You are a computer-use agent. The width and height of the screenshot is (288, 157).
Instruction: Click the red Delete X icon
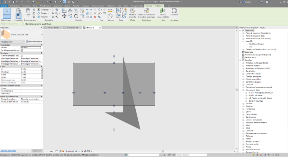[x=95, y=17]
